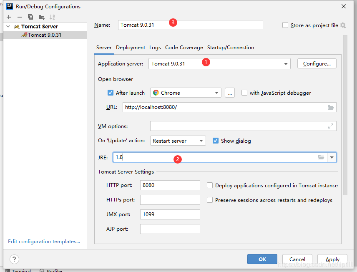Close the Run/Debug Configurations dialog
Screen dimensions: 357x272
pos(344,6)
